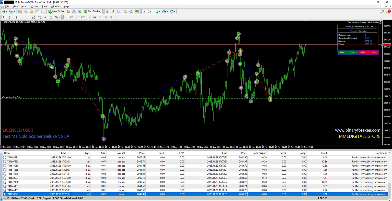Open the periodicity clock dropdown

tap(165, 12)
